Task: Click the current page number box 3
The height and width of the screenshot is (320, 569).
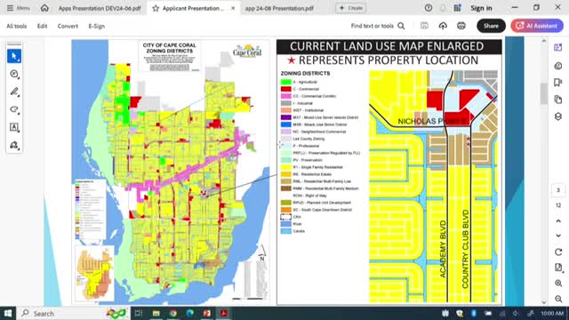Action: coord(558,190)
